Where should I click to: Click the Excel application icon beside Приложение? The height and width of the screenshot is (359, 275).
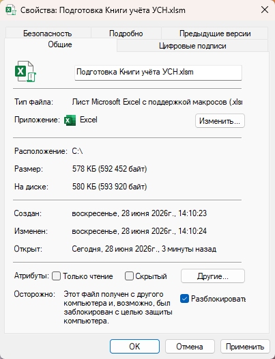[70, 120]
